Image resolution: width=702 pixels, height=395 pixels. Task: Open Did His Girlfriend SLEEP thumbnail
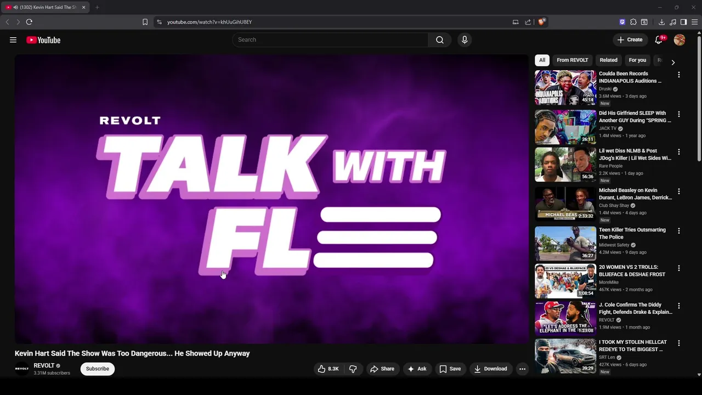pyautogui.click(x=565, y=127)
